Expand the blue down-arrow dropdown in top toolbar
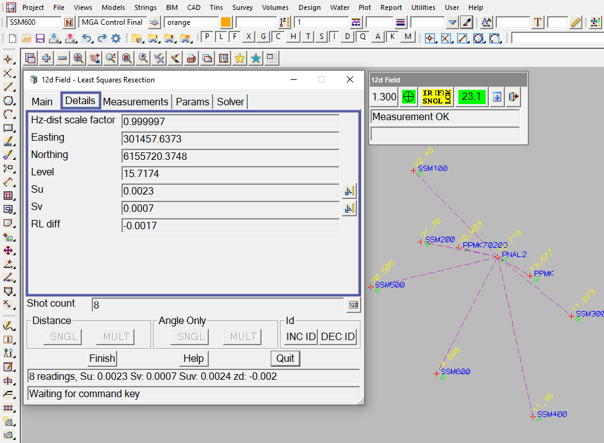Image resolution: width=604 pixels, height=443 pixels. 452,22
